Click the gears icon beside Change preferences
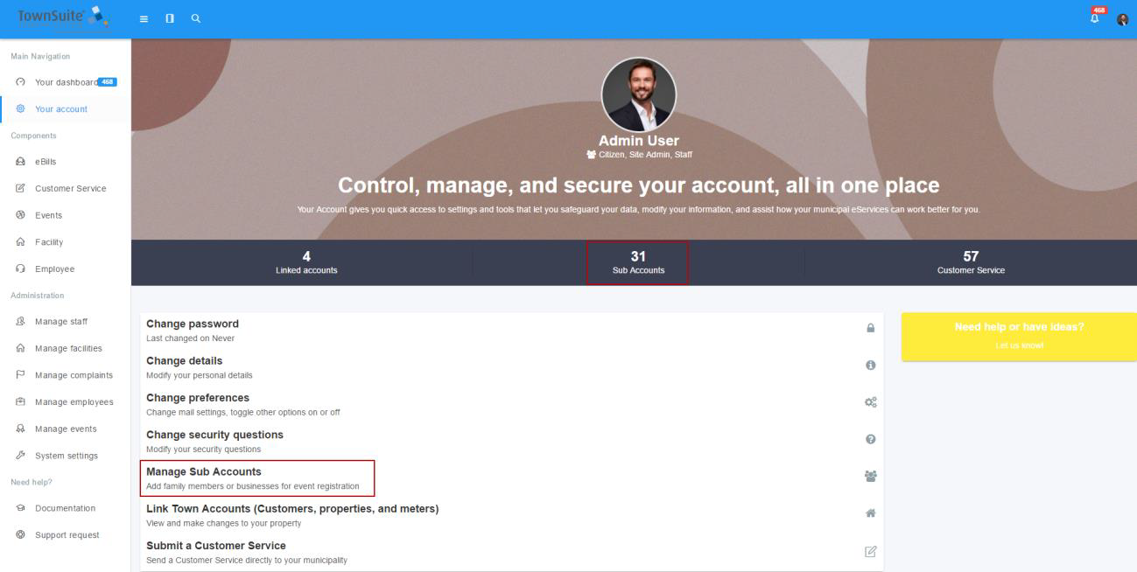The height and width of the screenshot is (572, 1137). point(870,402)
